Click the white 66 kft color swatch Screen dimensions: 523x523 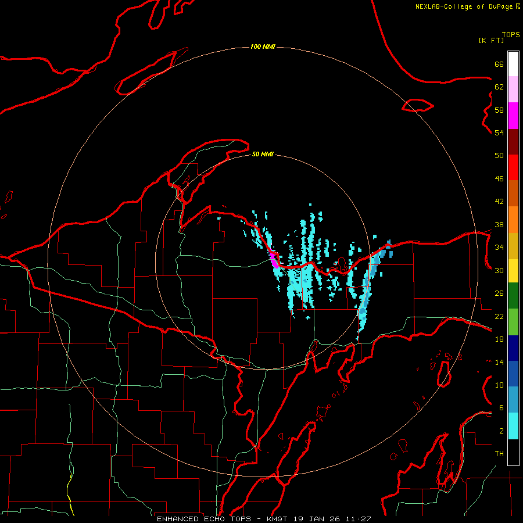[513, 64]
